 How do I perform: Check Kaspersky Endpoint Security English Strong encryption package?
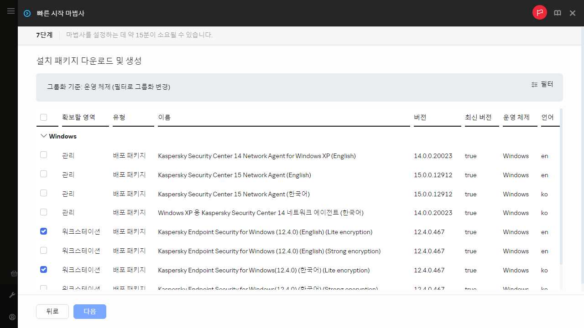43,250
